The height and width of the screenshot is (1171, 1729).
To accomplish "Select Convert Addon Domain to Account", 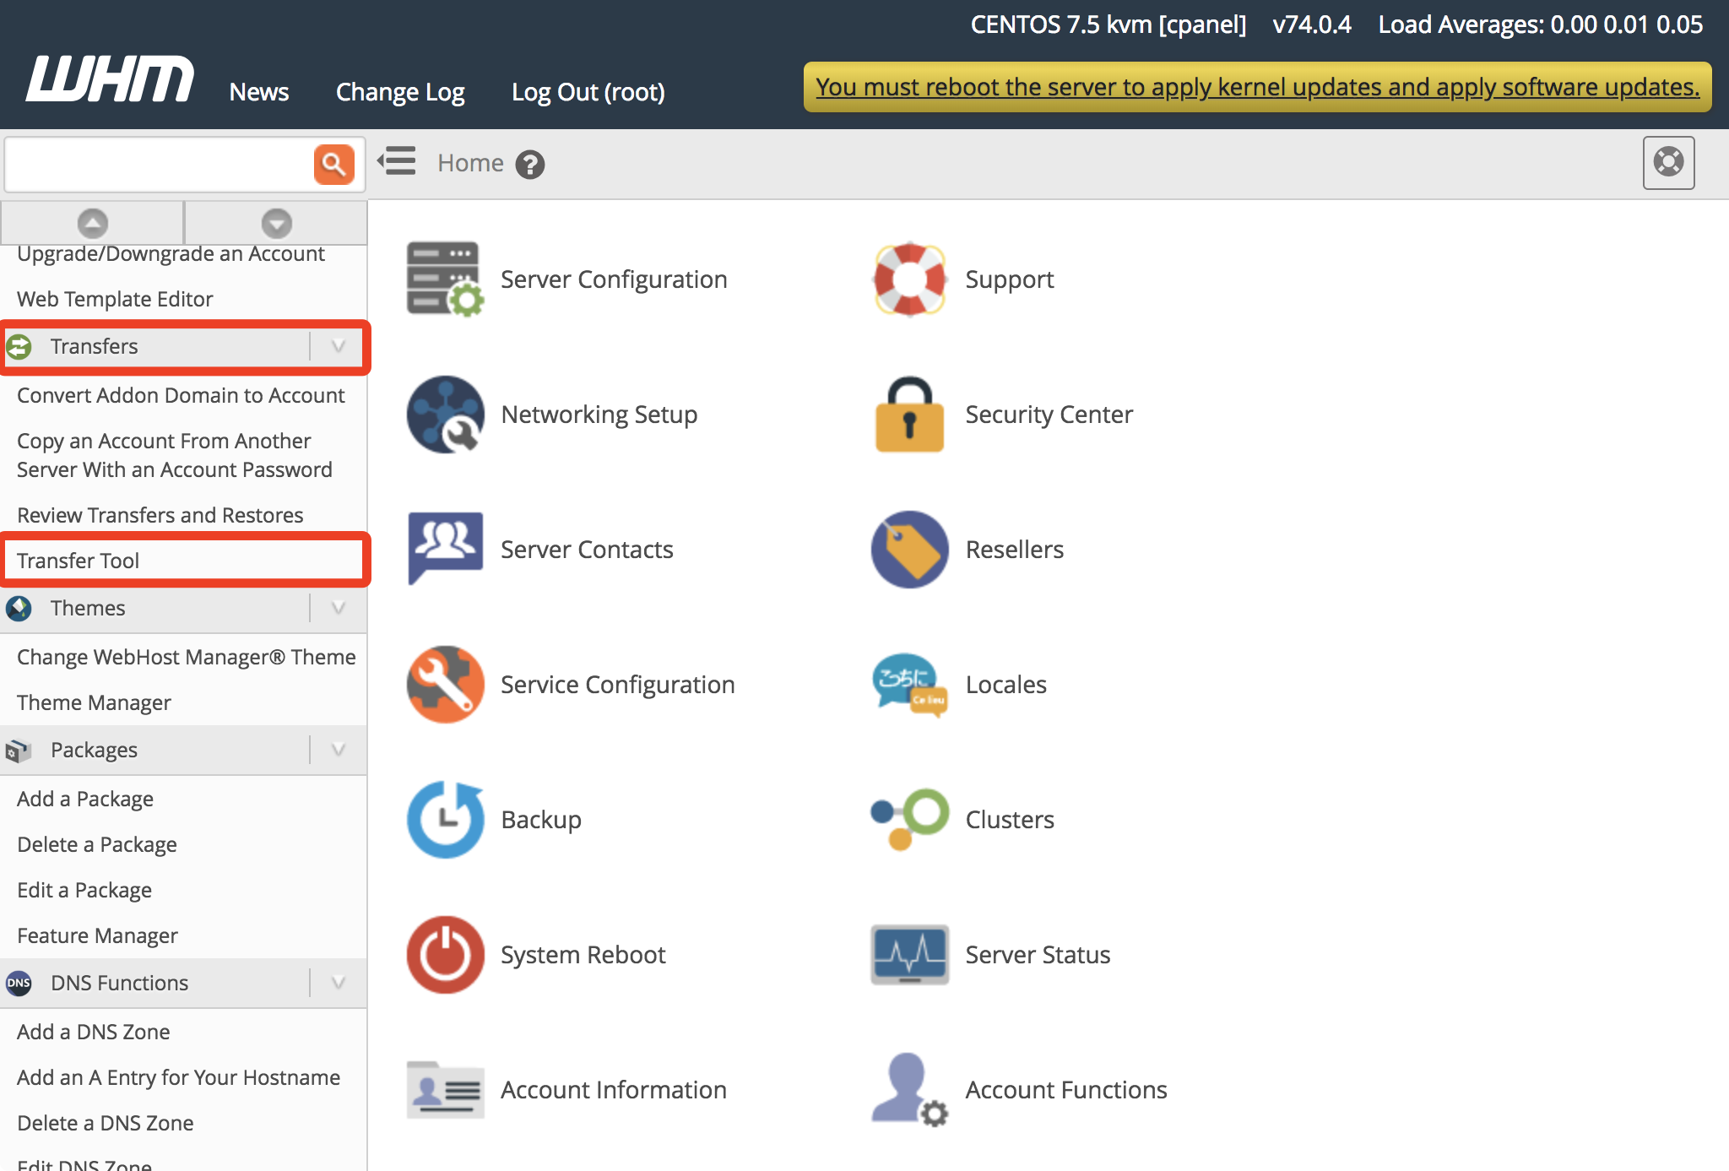I will tap(182, 396).
